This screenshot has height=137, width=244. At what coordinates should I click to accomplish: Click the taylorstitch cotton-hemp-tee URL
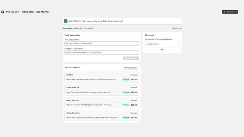click(x=92, y=118)
